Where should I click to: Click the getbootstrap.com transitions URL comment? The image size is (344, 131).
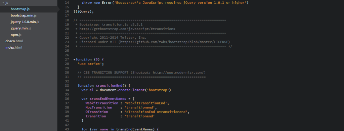[x=127, y=29]
